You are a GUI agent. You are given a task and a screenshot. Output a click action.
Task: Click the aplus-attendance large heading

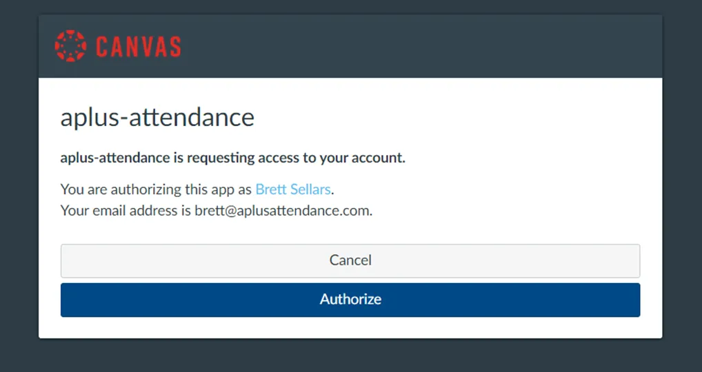[x=157, y=117]
